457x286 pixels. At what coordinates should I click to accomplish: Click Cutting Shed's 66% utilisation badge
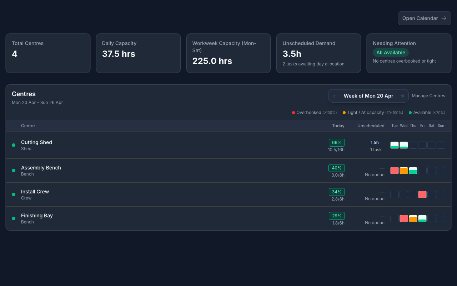(x=337, y=143)
